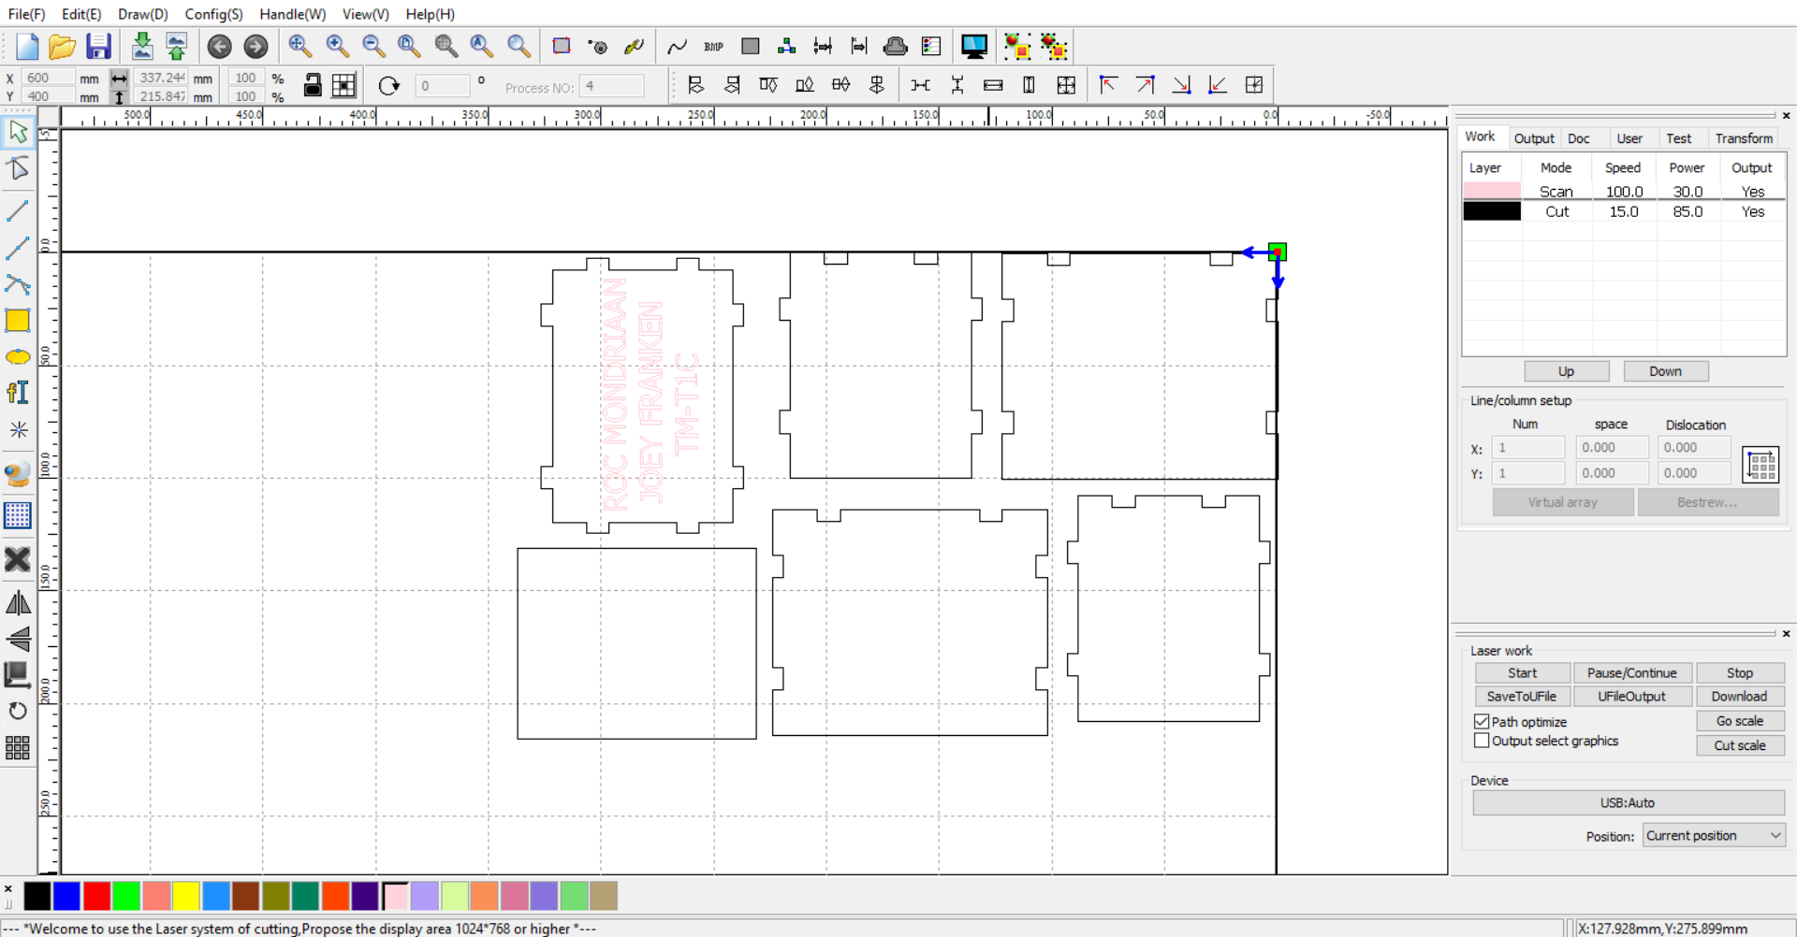Choose the text tool
Image resolution: width=1797 pixels, height=937 pixels.
click(18, 393)
